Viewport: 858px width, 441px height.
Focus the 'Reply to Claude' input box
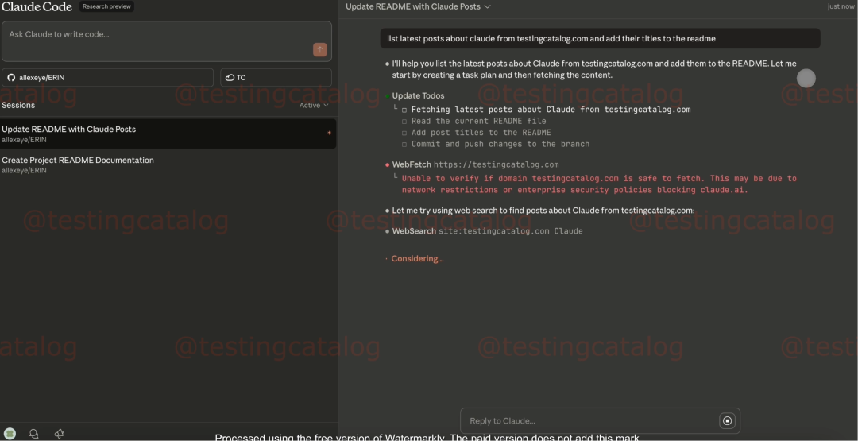pos(588,421)
